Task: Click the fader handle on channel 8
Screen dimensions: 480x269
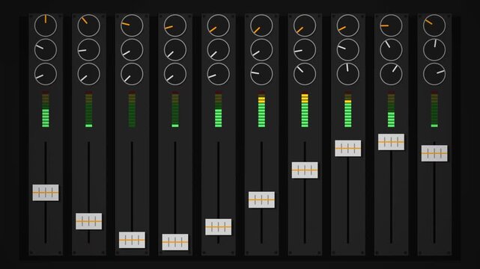Action: point(347,149)
